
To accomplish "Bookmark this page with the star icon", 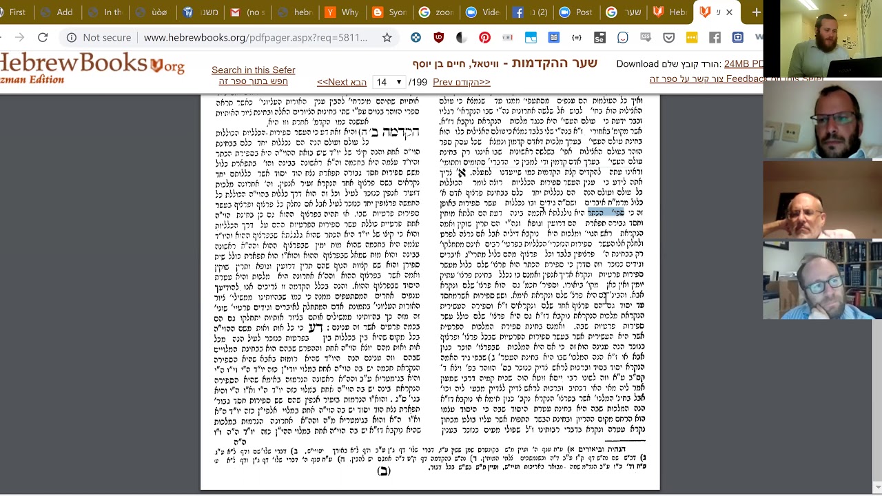I will pyautogui.click(x=387, y=38).
